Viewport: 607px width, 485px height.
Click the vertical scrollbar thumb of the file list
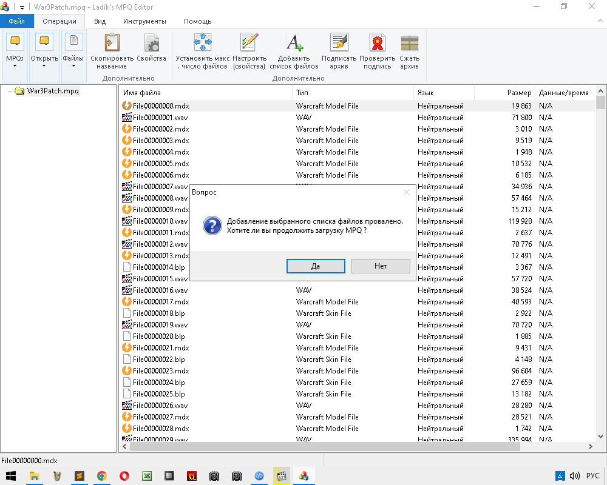click(600, 103)
